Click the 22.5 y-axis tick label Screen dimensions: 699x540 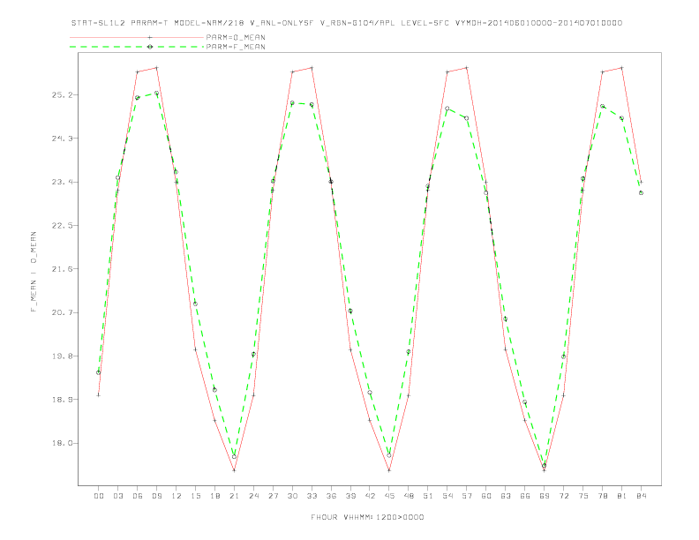point(62,226)
